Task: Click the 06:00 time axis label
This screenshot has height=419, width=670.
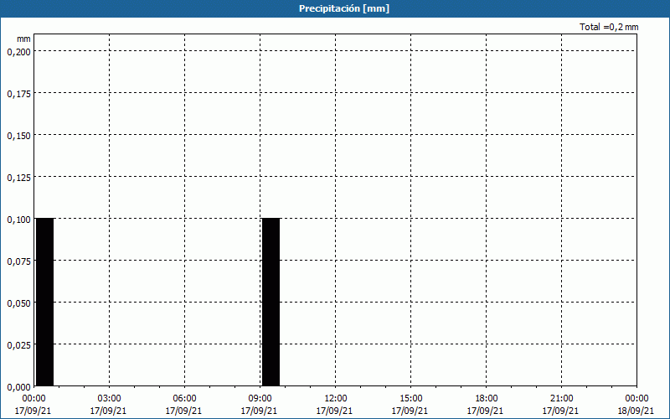Action: 184,398
